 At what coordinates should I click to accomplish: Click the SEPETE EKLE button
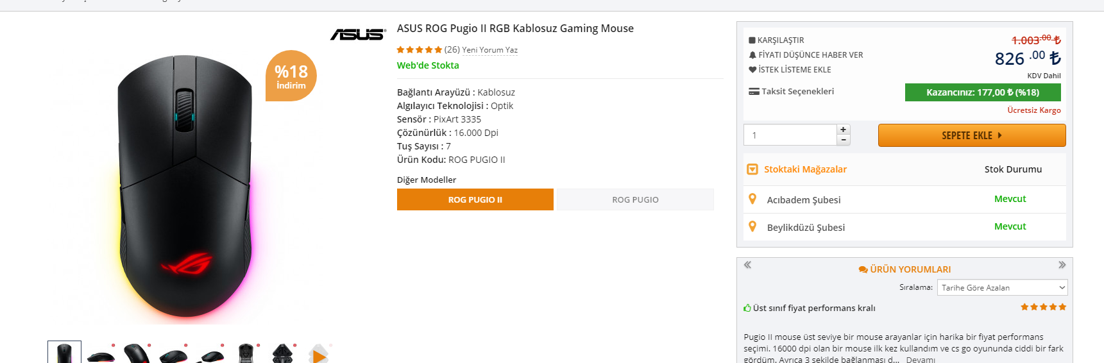pos(971,135)
